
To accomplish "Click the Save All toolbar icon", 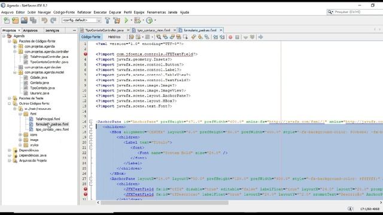I will click(33, 20).
